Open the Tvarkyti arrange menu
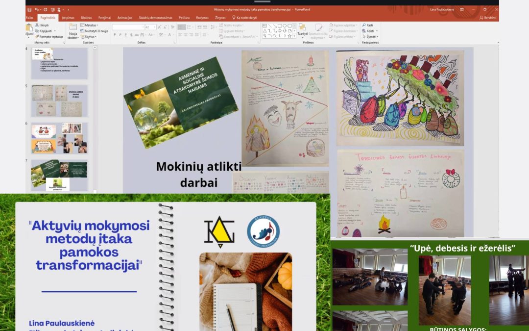 302,30
